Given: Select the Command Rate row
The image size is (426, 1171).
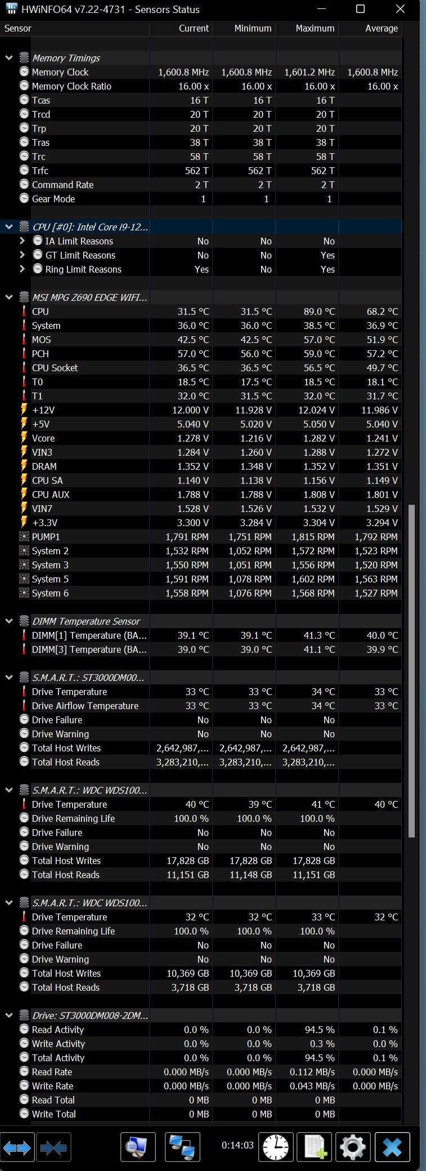Looking at the screenshot, I should click(x=201, y=184).
